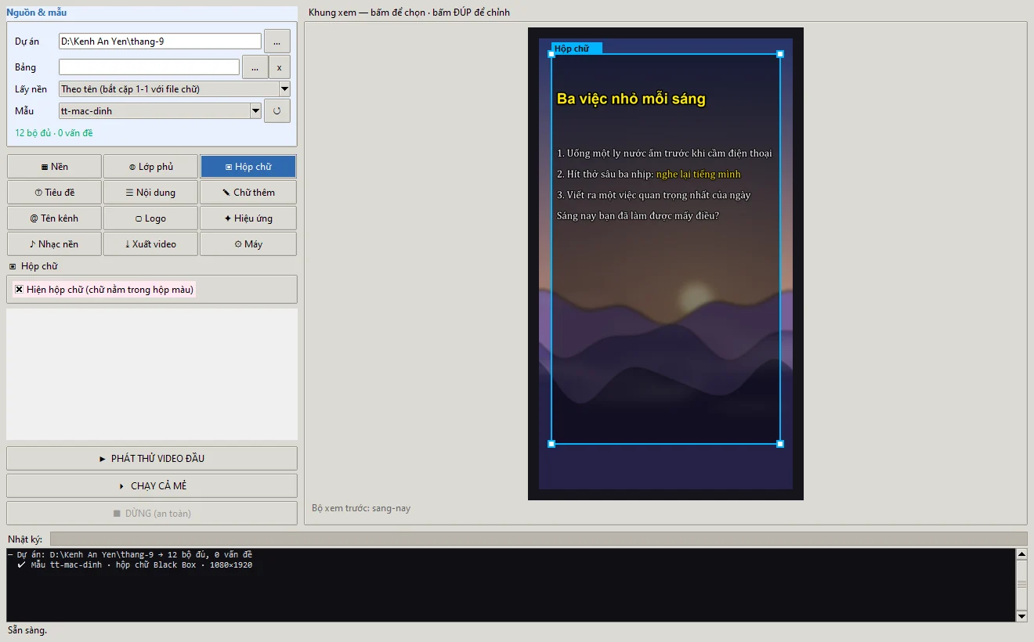Open the Nền background tab

pos(54,167)
